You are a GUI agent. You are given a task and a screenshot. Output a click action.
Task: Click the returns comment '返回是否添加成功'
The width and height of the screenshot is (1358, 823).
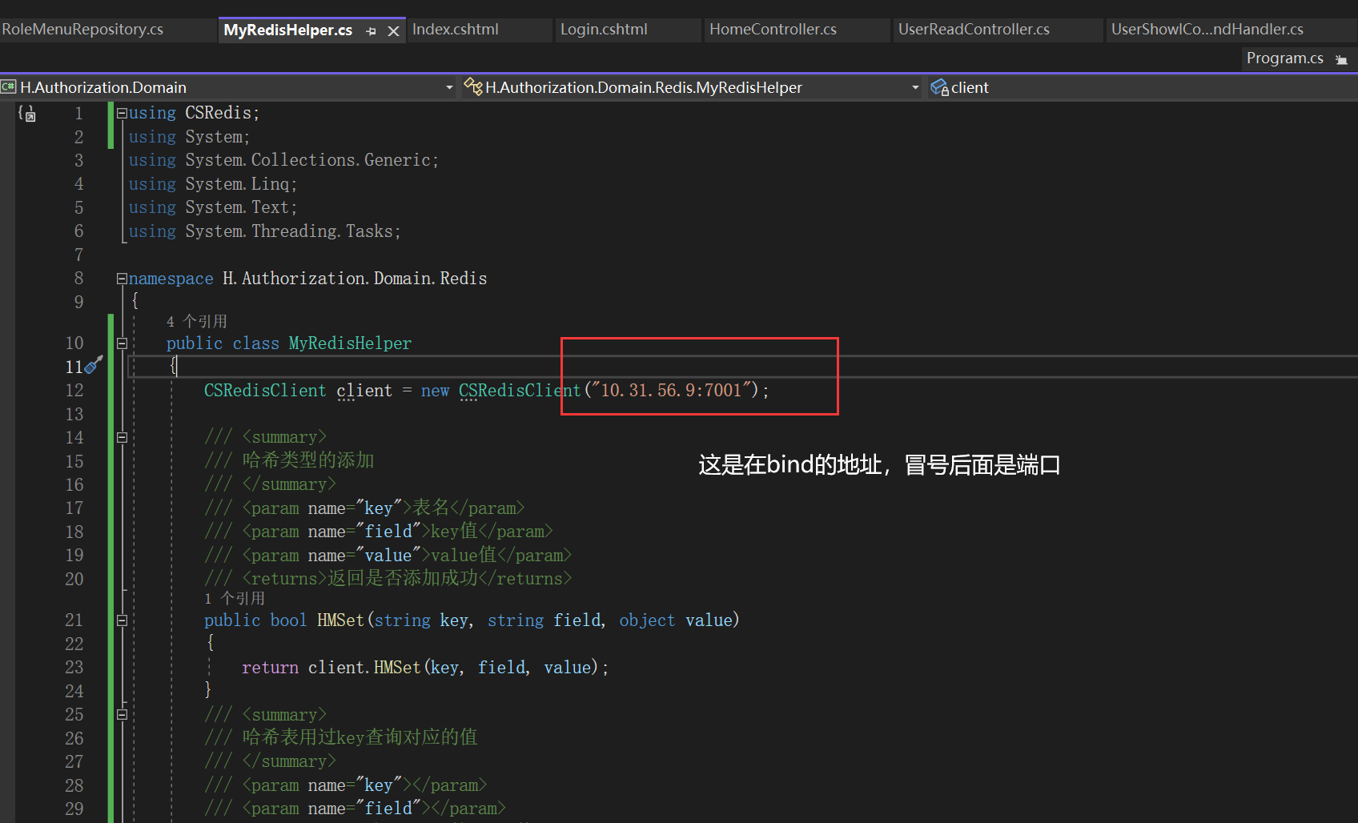point(403,578)
